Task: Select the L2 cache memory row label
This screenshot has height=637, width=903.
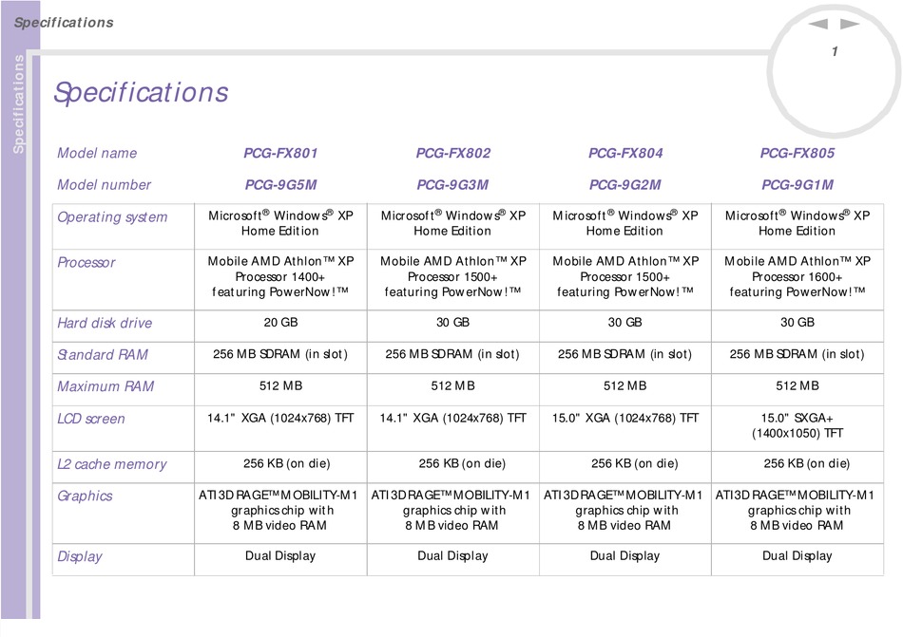Action: point(112,464)
